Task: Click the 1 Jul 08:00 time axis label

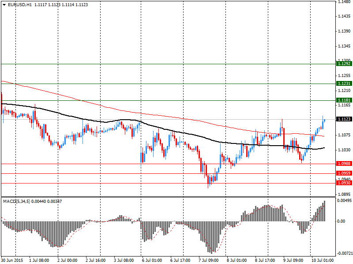Action: [39, 260]
